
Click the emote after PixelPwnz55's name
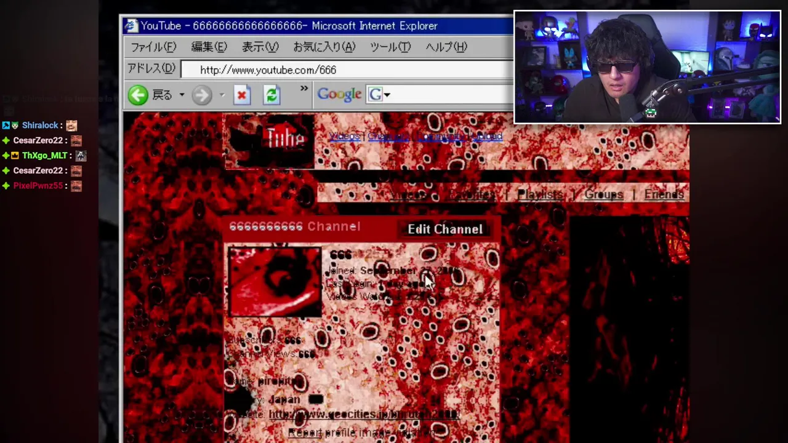(76, 186)
